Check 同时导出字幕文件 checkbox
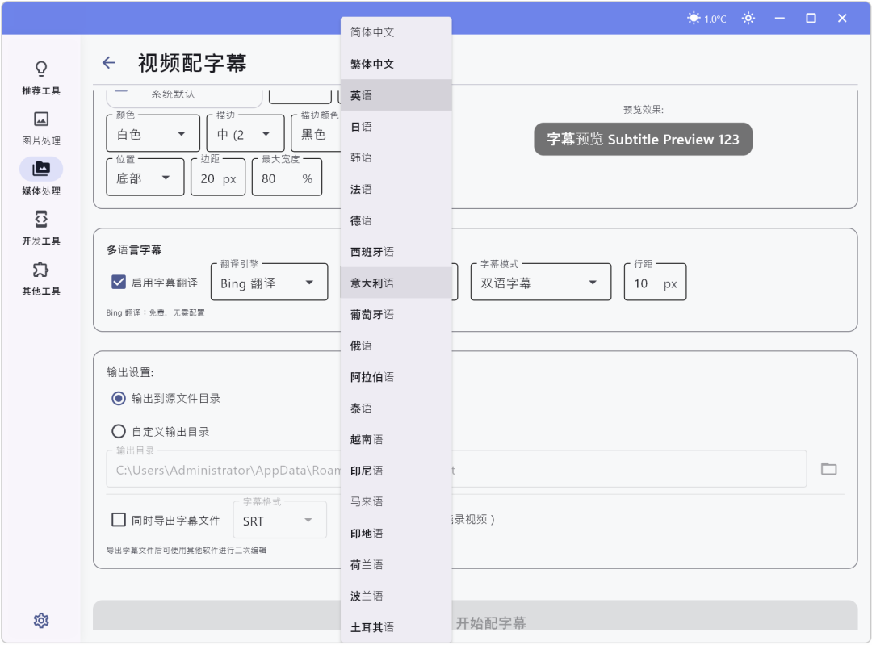This screenshot has height=645, width=872. coord(119,520)
